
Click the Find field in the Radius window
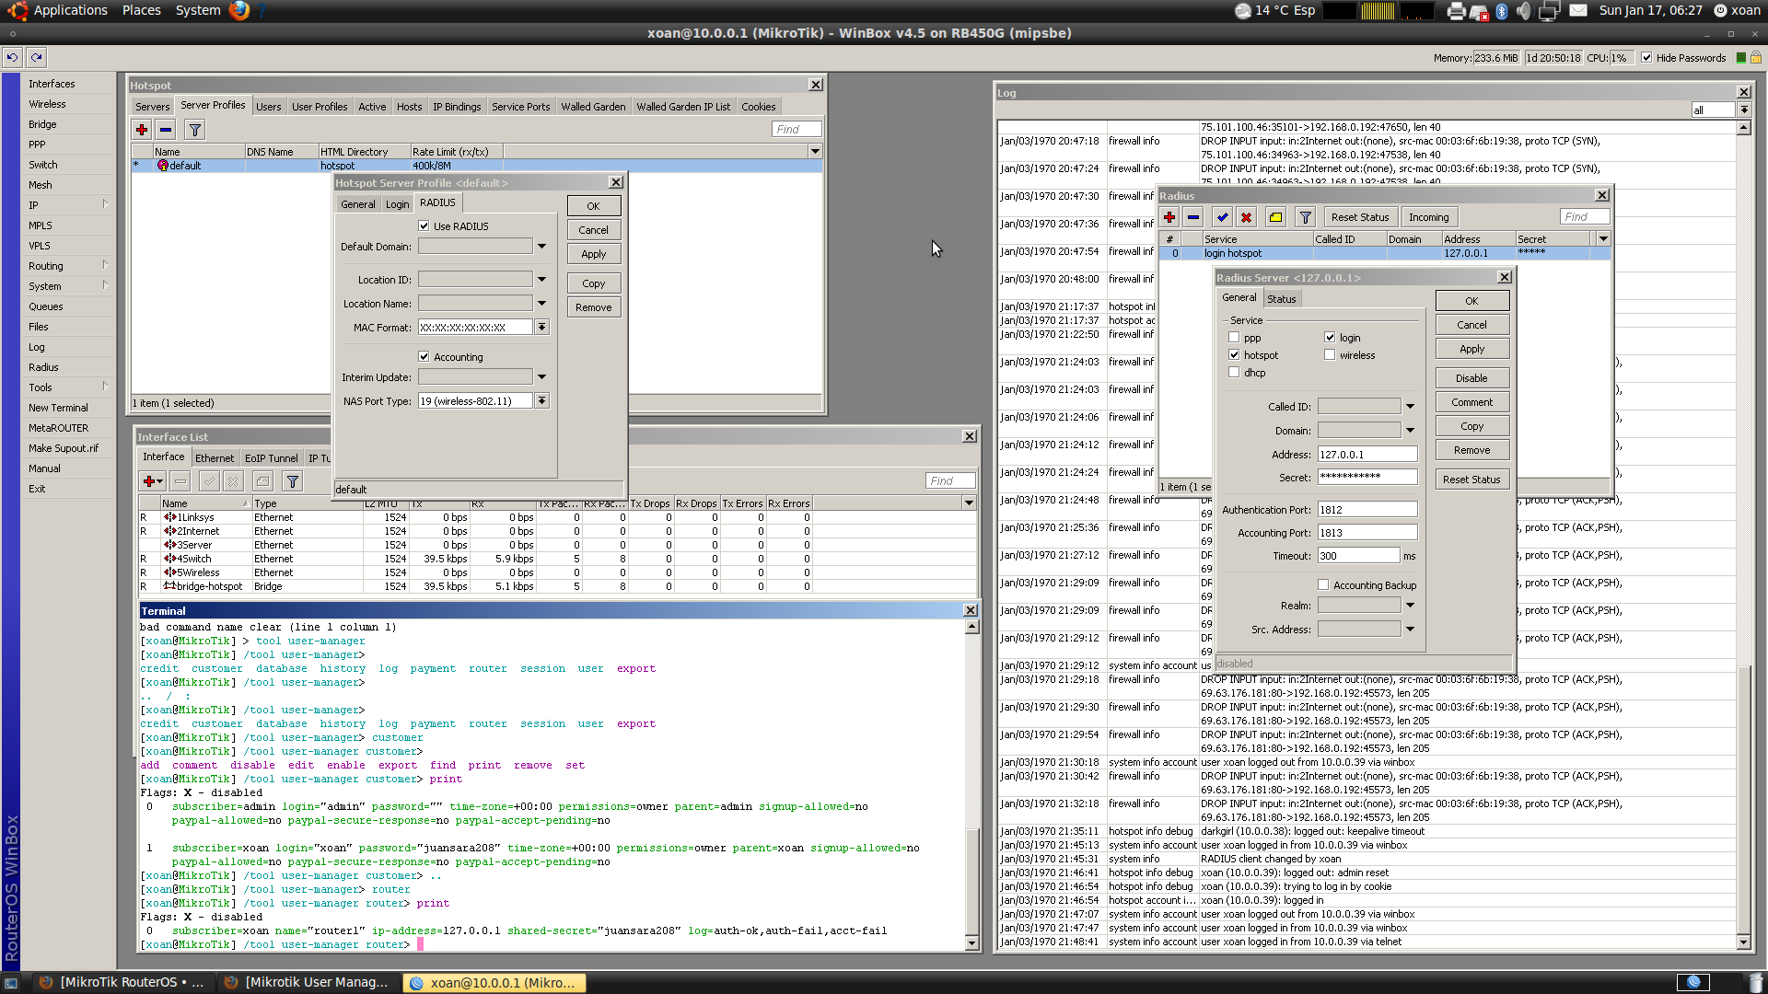click(x=1584, y=216)
